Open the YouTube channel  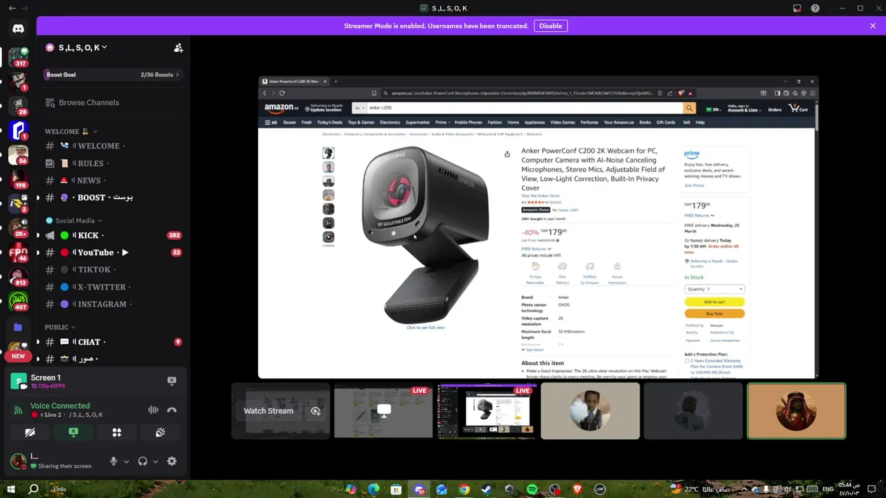click(x=112, y=252)
